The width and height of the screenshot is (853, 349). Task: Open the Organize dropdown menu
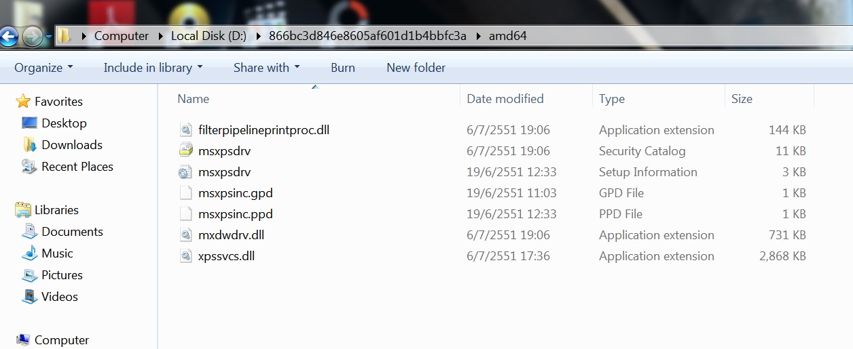43,68
